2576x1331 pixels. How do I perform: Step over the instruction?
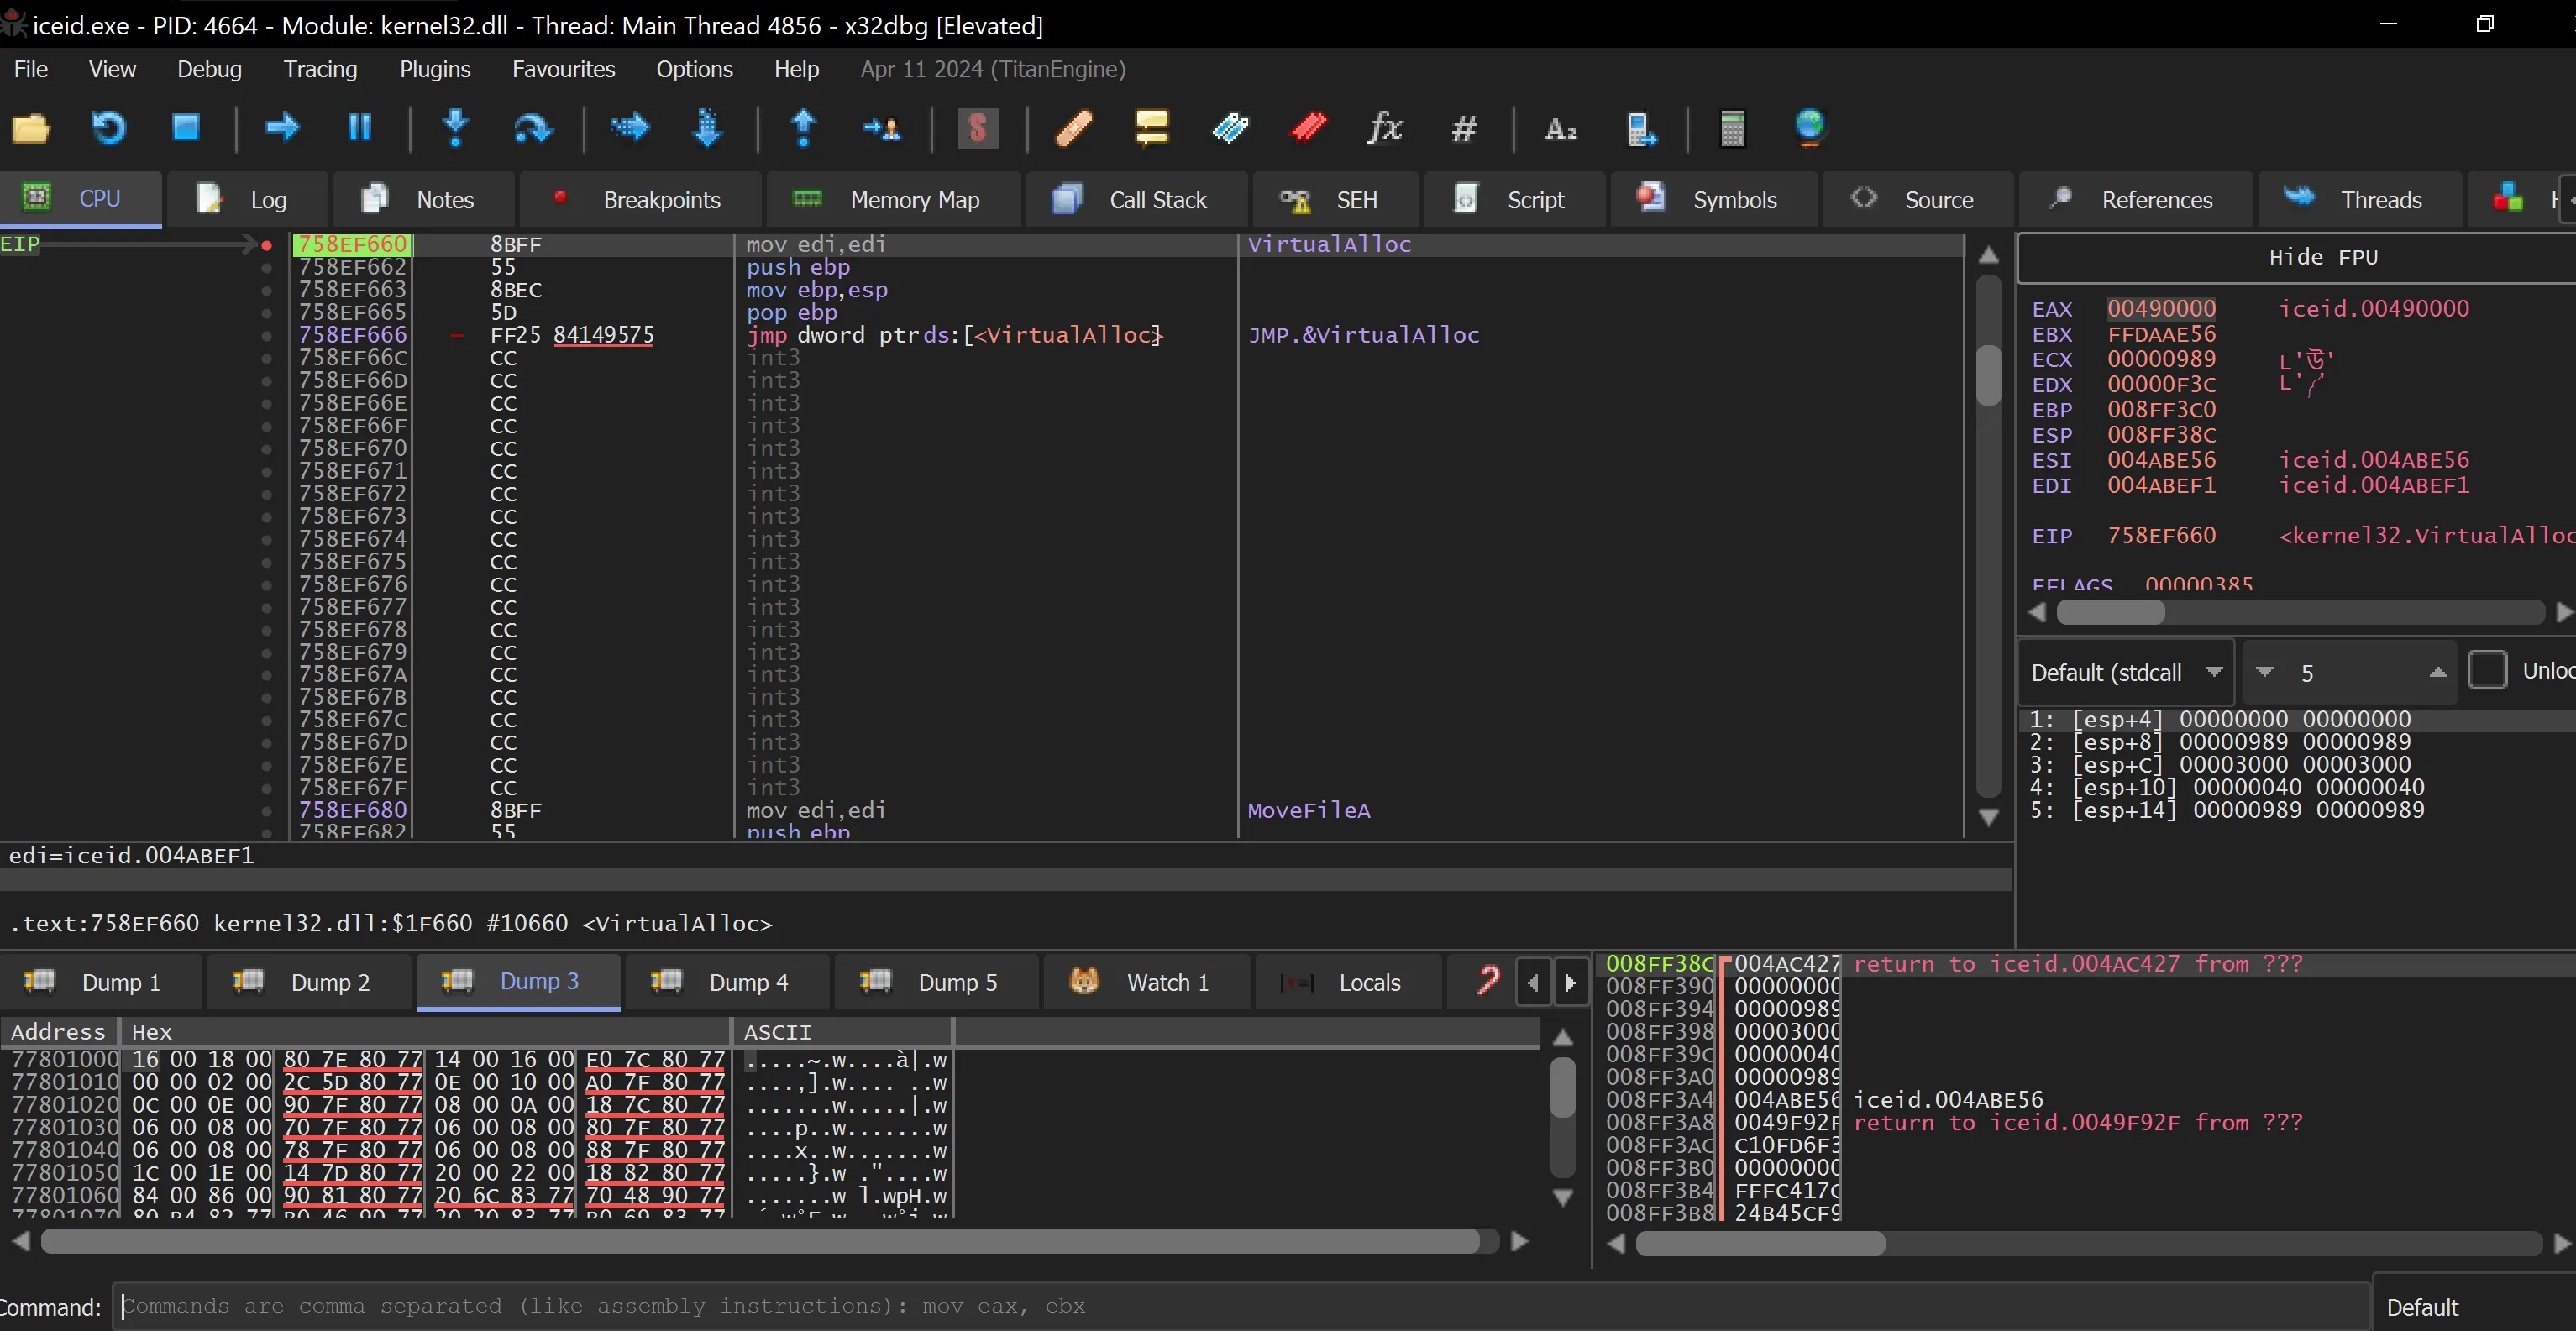[x=533, y=128]
